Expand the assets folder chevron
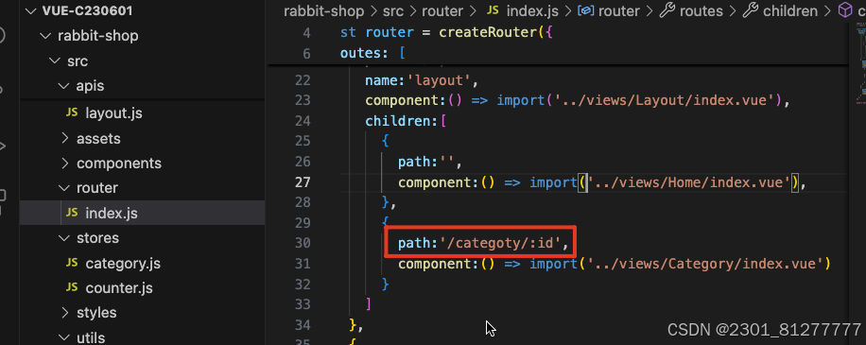 [x=64, y=138]
